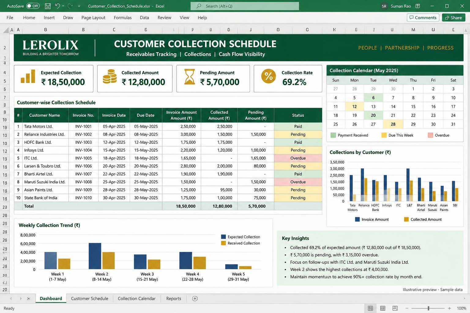
Task: Select invoice cell INV-1005
Action: (83, 158)
